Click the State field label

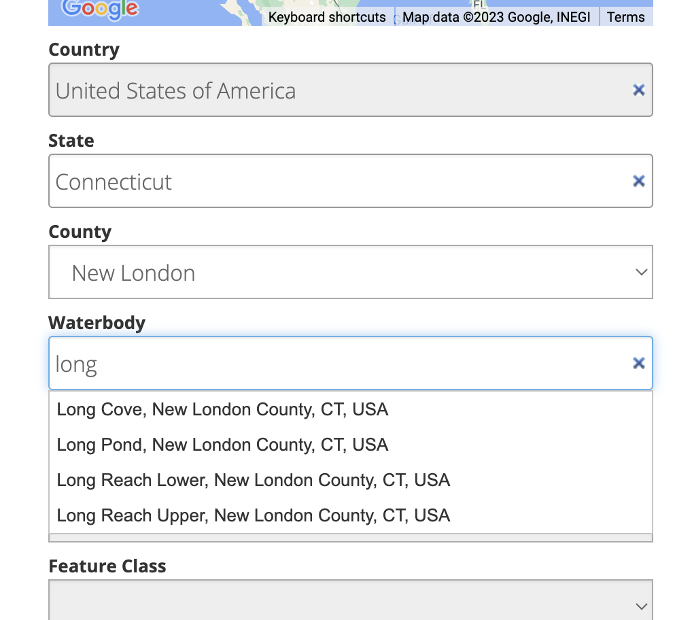pyautogui.click(x=71, y=141)
